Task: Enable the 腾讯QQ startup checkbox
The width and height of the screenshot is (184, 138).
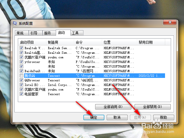Action: coord(21,75)
